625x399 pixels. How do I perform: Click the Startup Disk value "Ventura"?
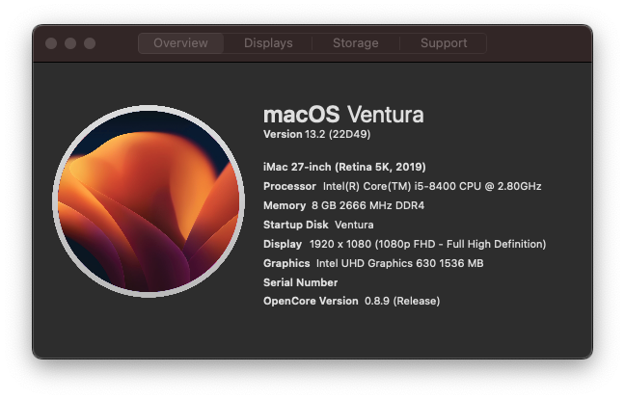(354, 225)
